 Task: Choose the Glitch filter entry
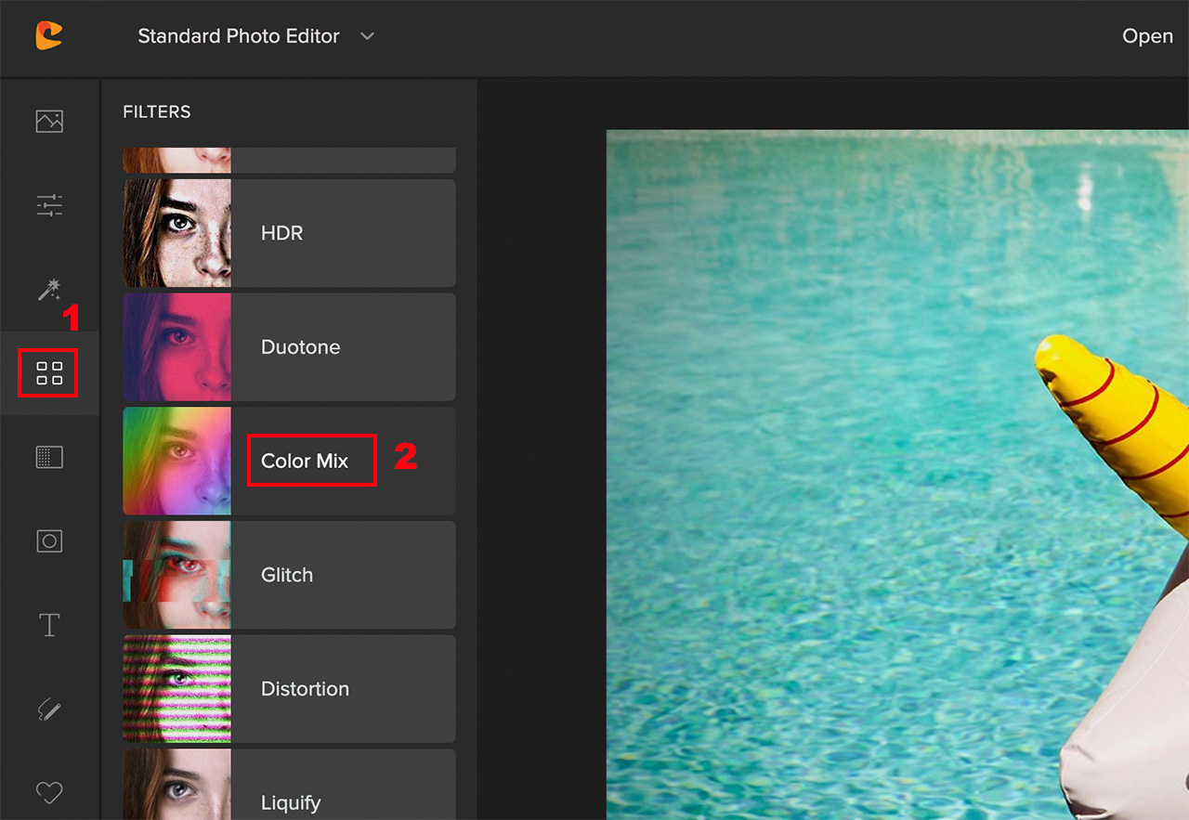click(344, 574)
